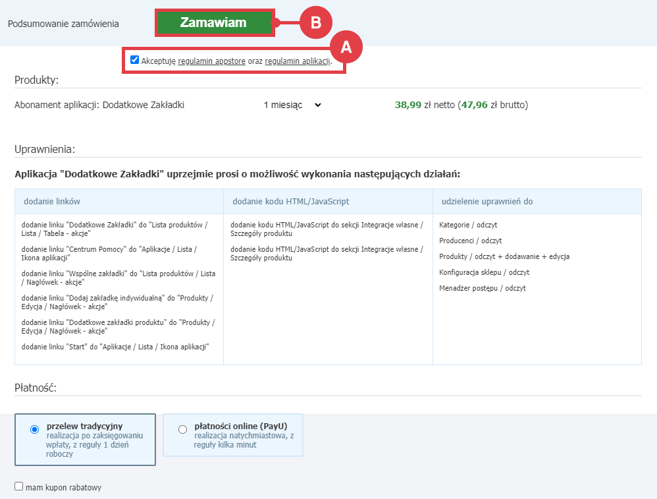
Task: Uncheck the terms acceptance checkbox
Action: (x=134, y=59)
